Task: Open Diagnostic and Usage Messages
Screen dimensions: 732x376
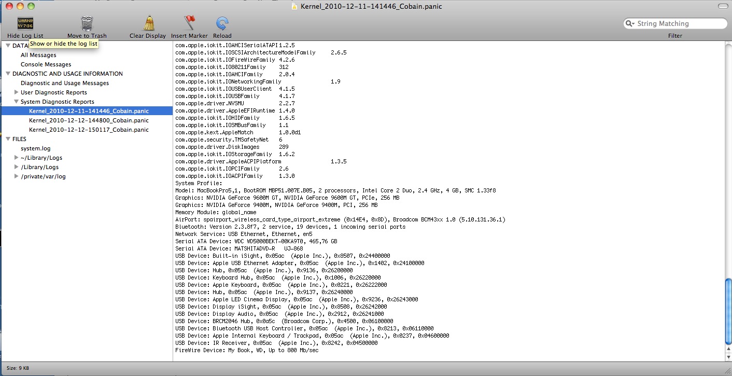Action: 65,83
